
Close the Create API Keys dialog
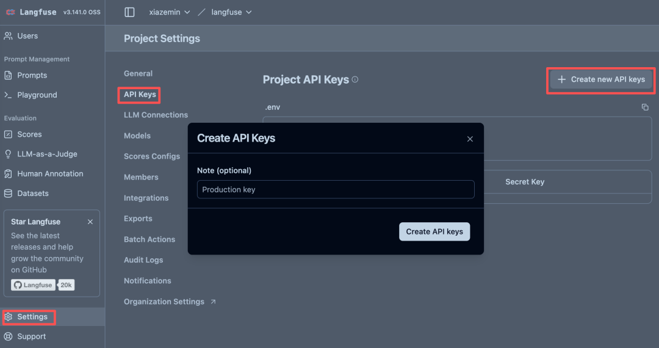470,139
